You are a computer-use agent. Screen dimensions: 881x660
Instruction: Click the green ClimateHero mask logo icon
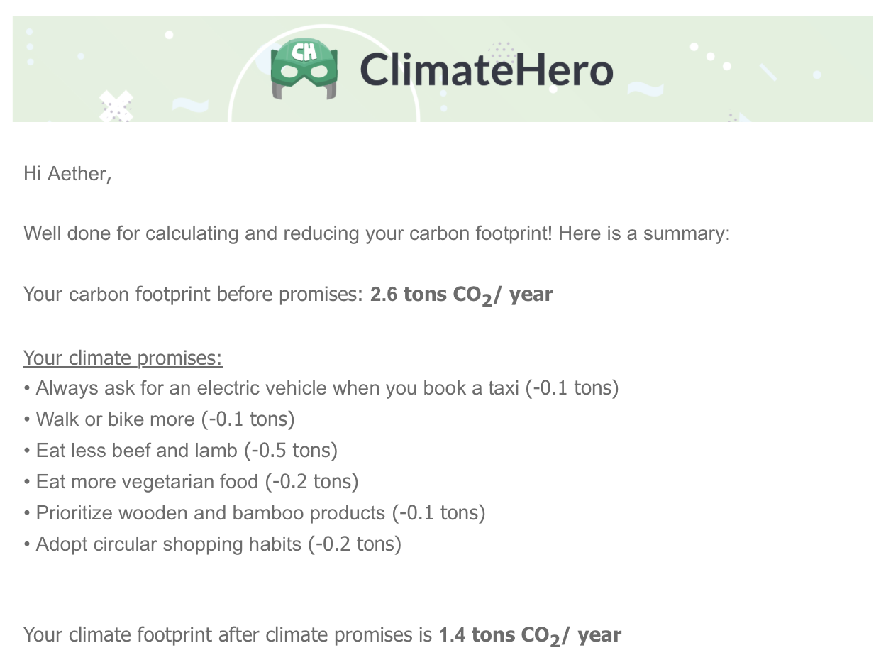(304, 69)
